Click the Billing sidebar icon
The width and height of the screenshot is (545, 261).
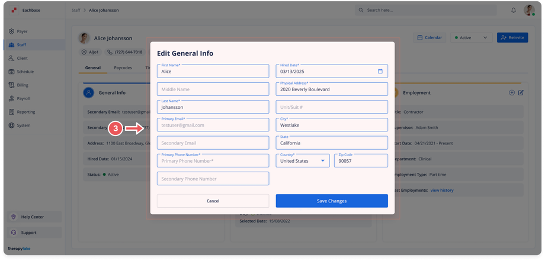(11, 85)
